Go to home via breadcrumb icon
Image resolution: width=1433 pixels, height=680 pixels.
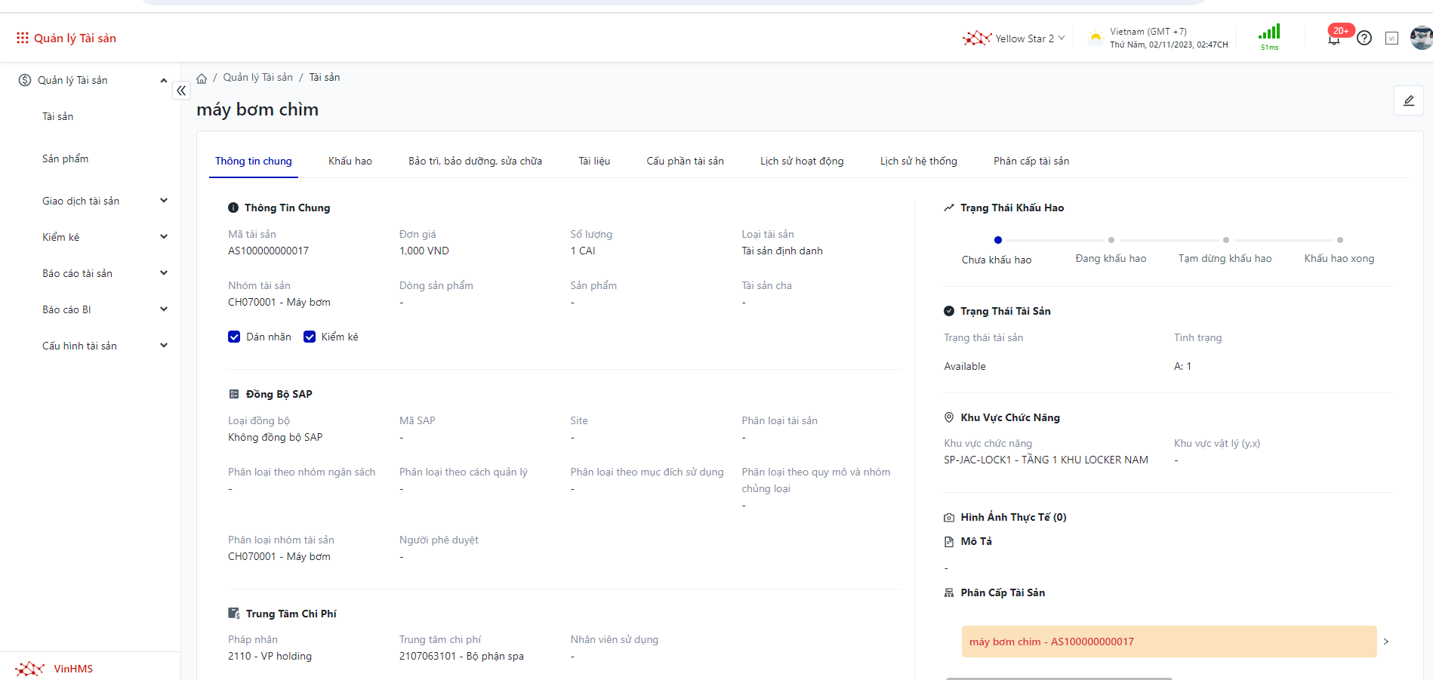pyautogui.click(x=202, y=78)
